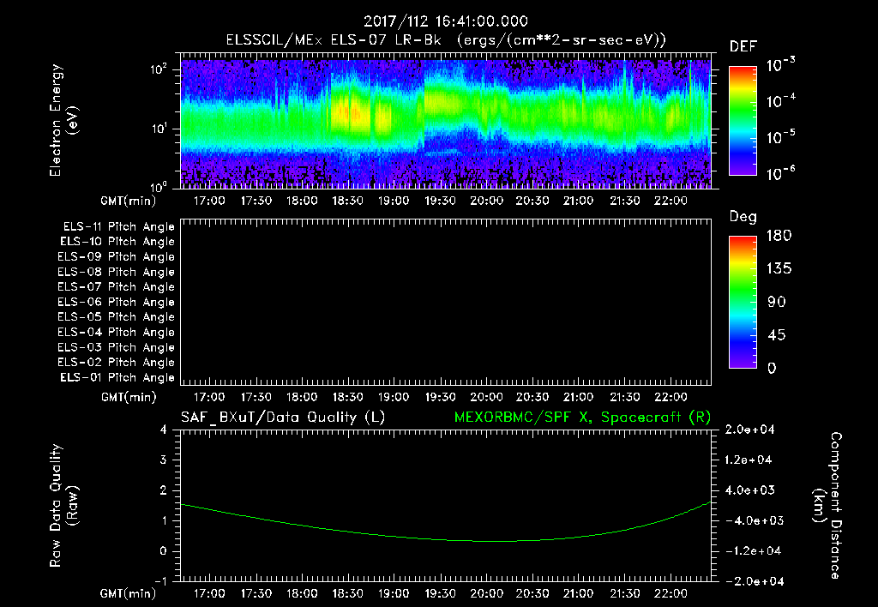Select the ELS-03 Pitch Angle row label

tap(116, 348)
